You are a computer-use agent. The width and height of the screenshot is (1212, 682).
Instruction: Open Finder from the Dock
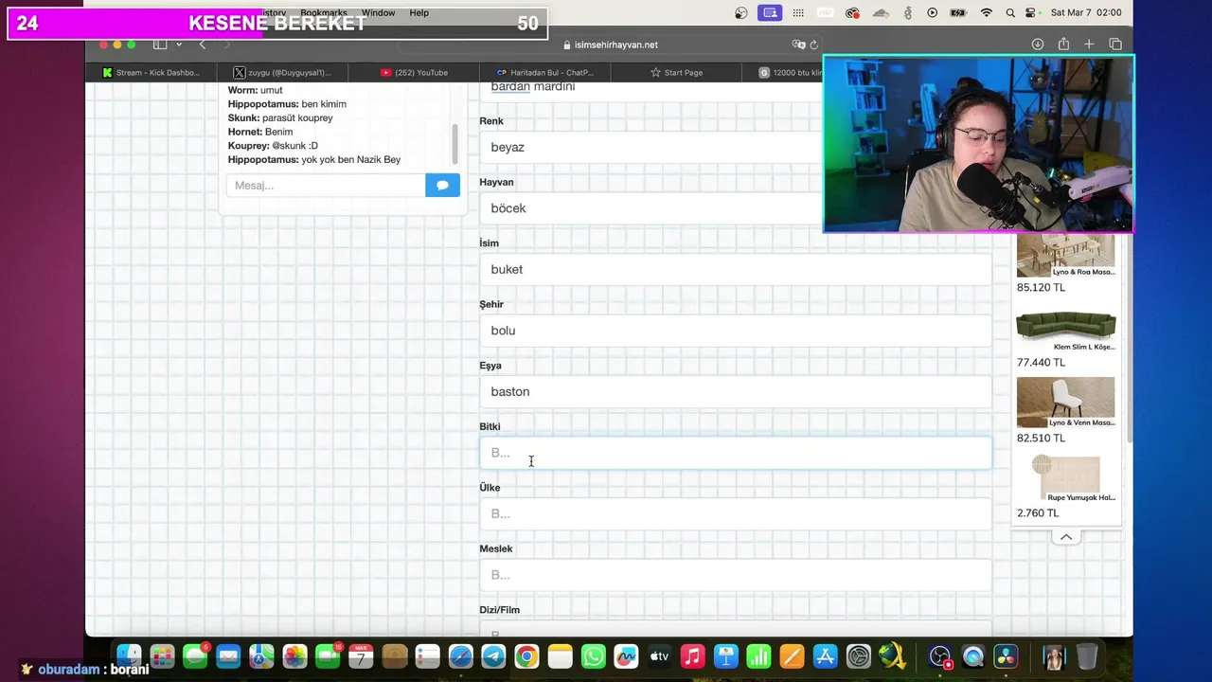point(129,655)
